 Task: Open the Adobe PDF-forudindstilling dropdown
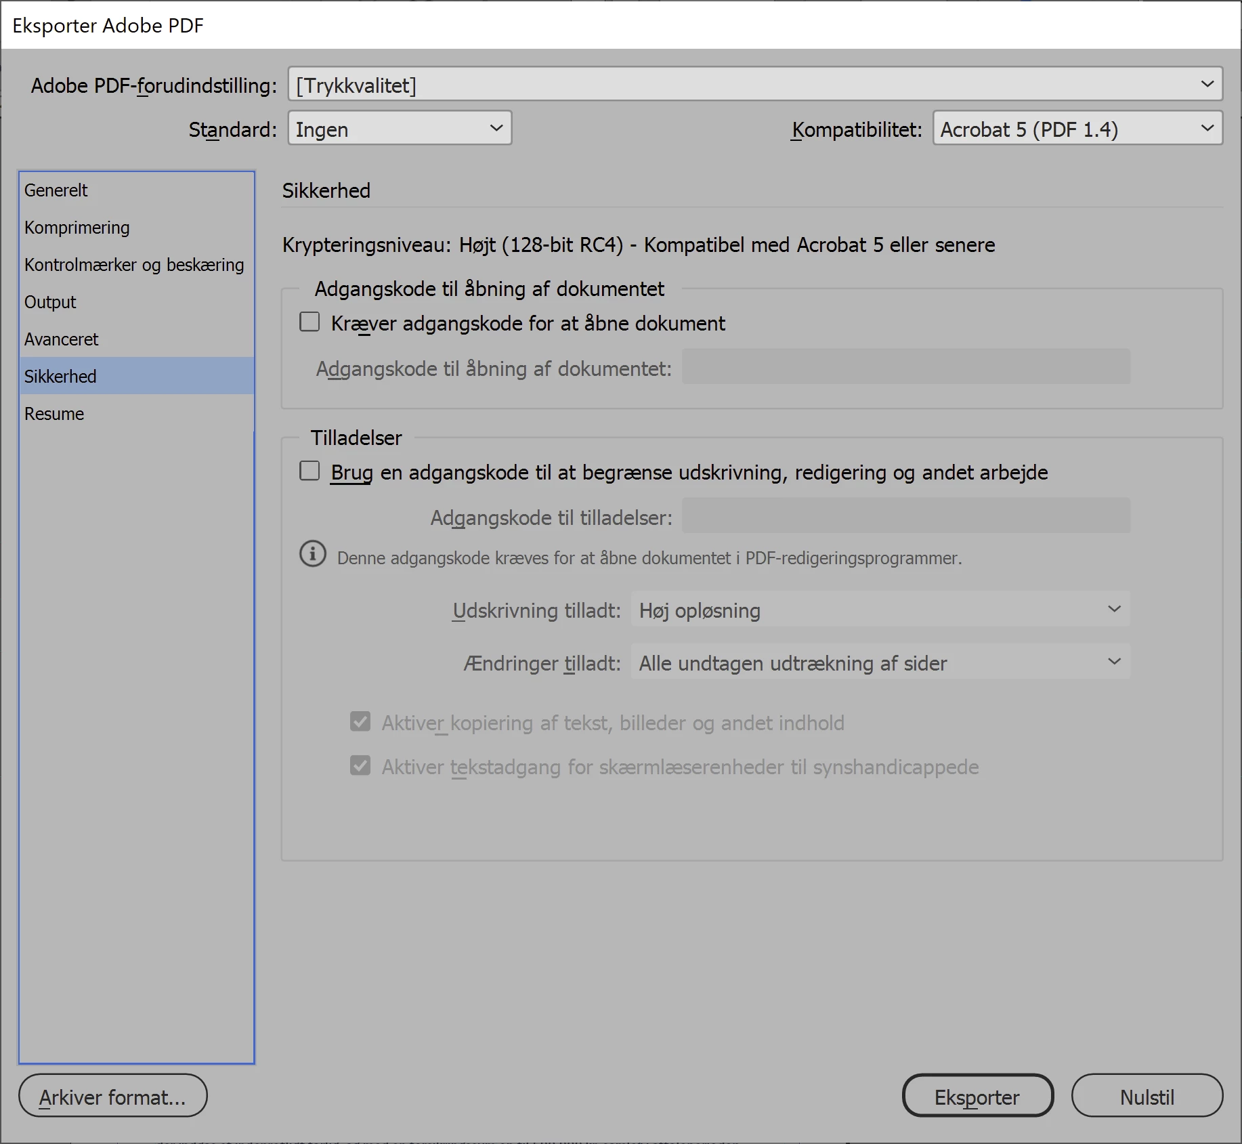pos(755,84)
